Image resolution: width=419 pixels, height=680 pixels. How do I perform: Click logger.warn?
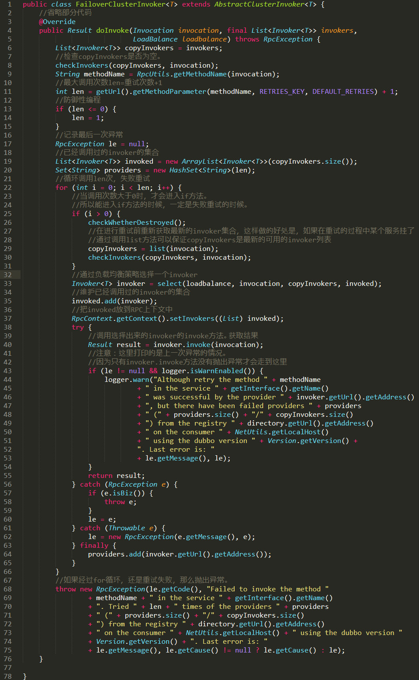[127, 380]
